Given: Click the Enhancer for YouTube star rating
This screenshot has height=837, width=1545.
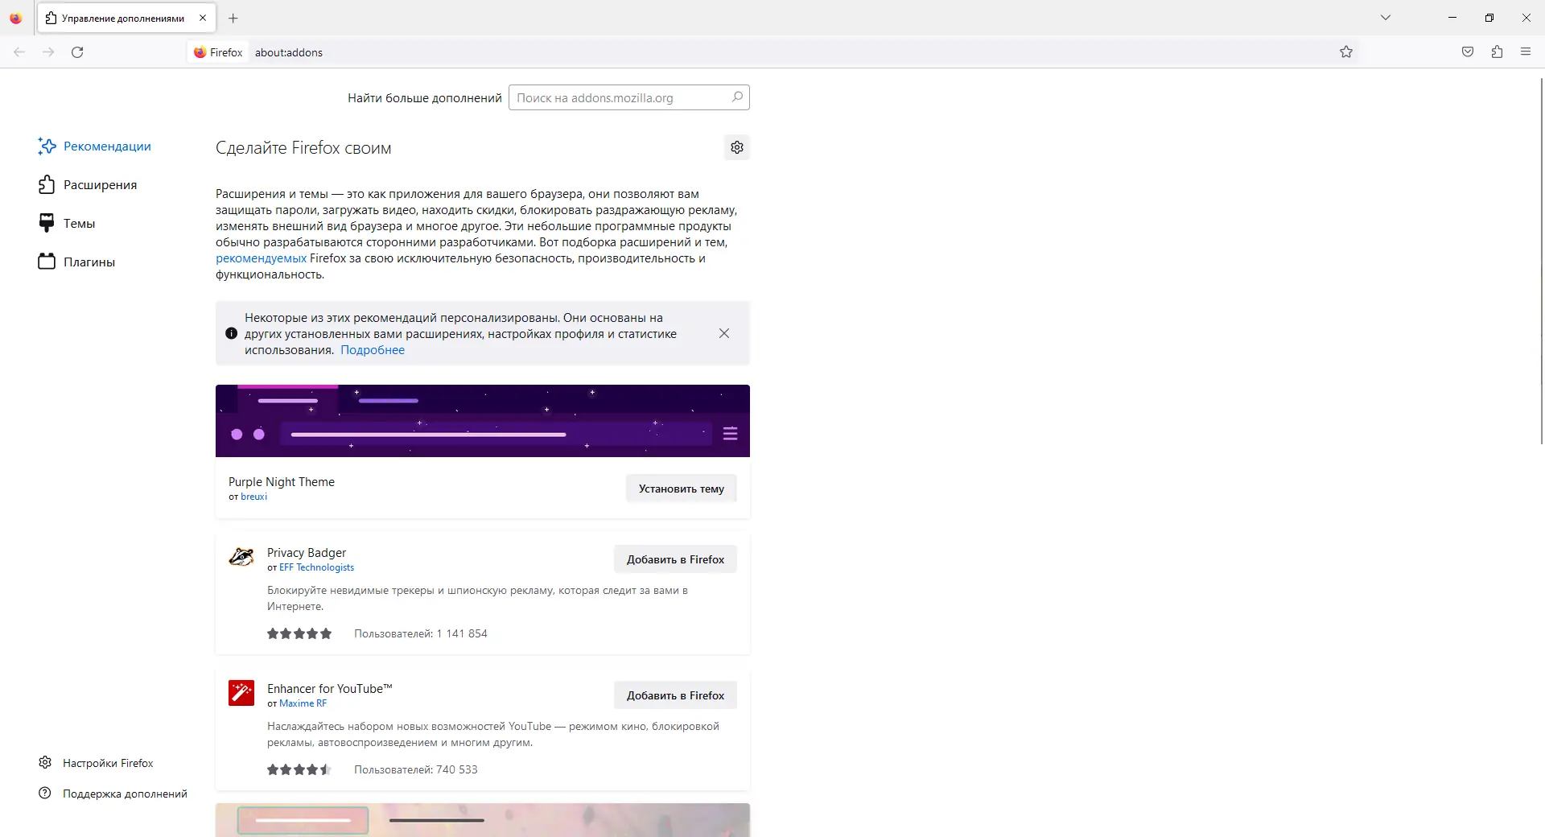Looking at the screenshot, I should point(299,770).
